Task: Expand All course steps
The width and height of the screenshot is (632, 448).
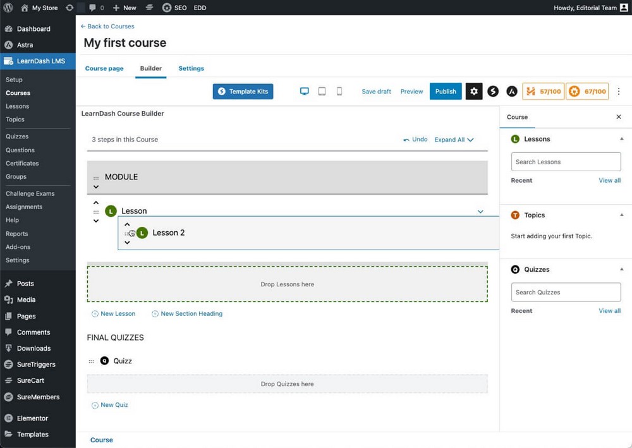Action: tap(454, 140)
